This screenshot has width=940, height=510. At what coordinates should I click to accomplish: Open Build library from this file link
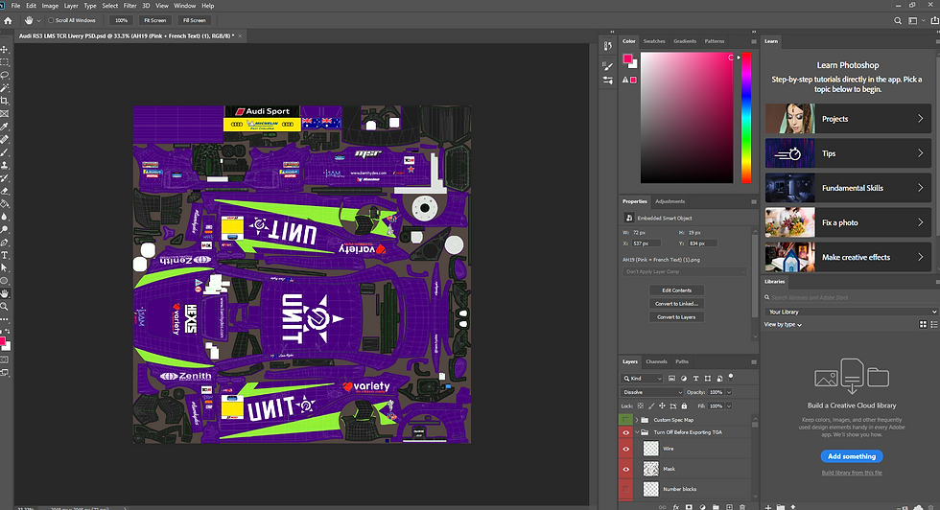[x=852, y=473]
